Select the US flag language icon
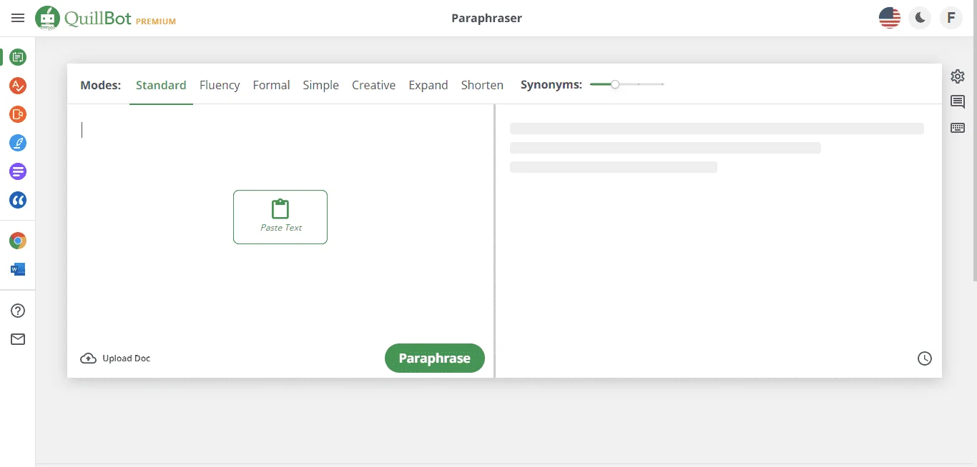 tap(890, 18)
